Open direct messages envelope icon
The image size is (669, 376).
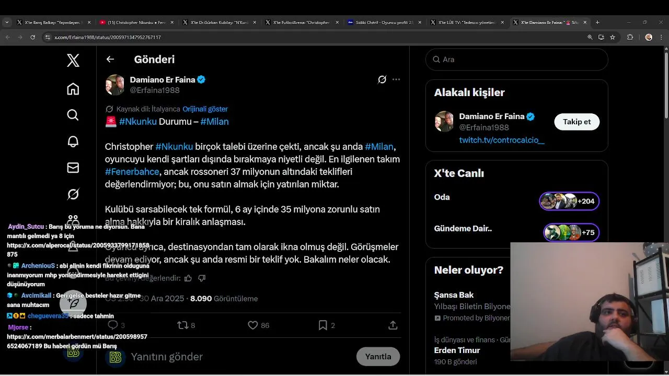tap(73, 168)
